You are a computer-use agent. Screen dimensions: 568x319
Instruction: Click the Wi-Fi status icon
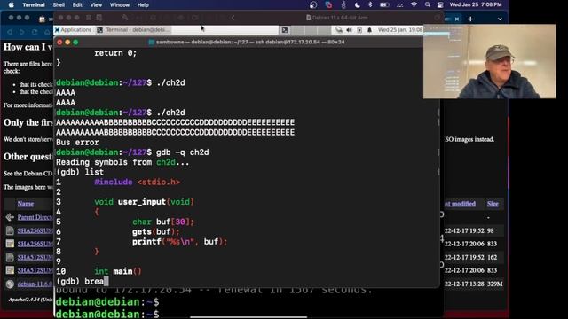pyautogui.click(x=414, y=4)
